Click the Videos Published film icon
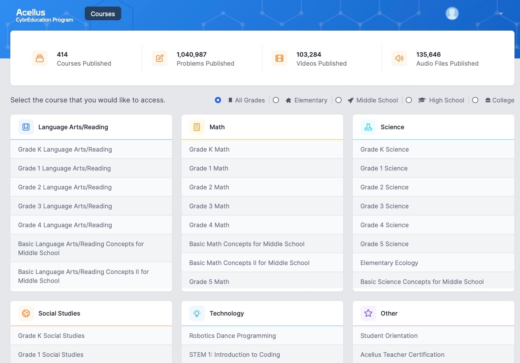This screenshot has height=363, width=520. [280, 58]
